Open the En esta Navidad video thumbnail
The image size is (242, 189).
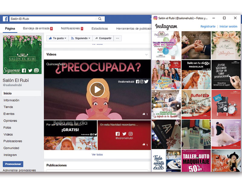124,135
